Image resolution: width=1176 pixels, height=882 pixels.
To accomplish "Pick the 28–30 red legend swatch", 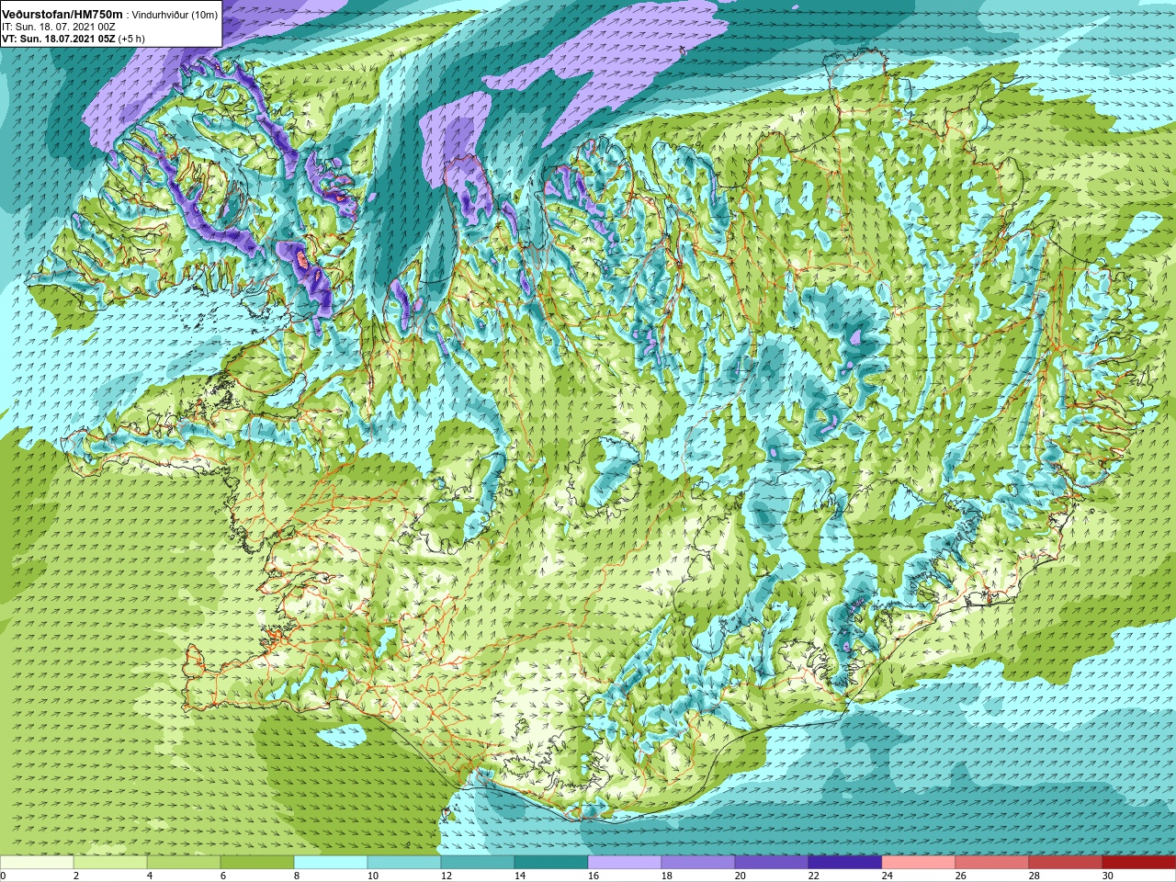I will pos(1066,863).
